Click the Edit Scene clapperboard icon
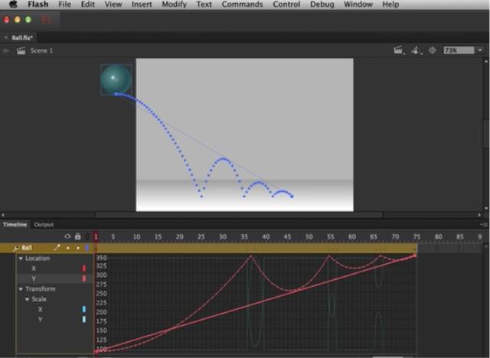Viewport: 490px width, 358px height. click(398, 50)
